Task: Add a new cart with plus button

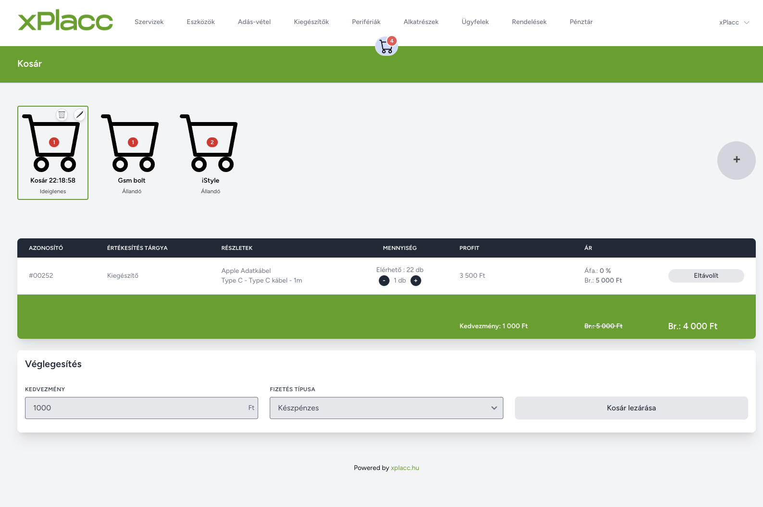Action: point(736,160)
